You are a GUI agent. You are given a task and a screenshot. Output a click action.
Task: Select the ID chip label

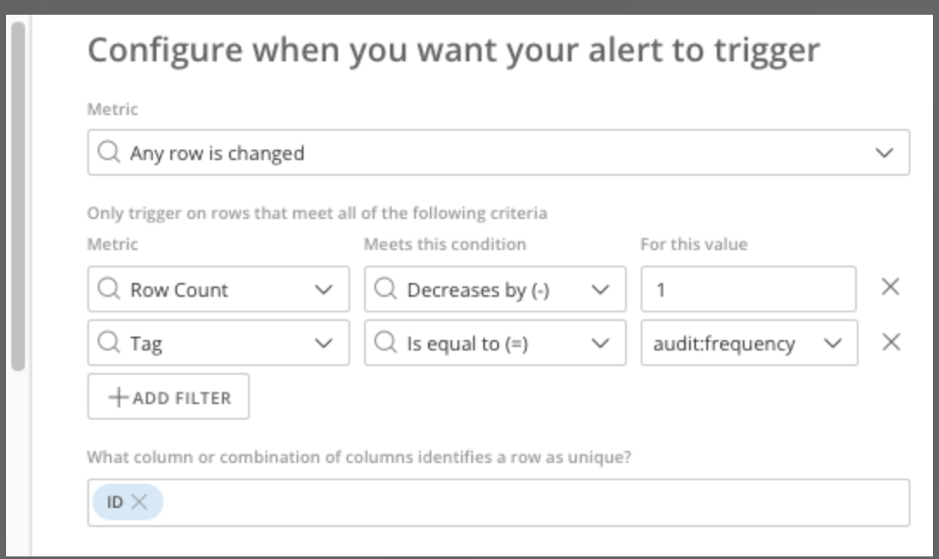pyautogui.click(x=114, y=502)
